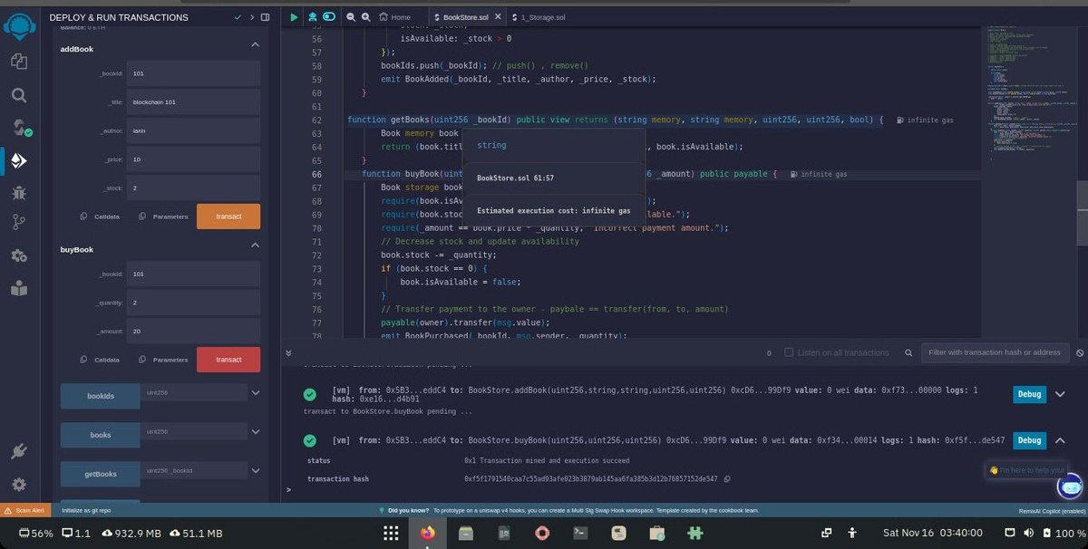
Task: Click the RemixAI Copilot (enabled) status text
Action: tap(1050, 511)
